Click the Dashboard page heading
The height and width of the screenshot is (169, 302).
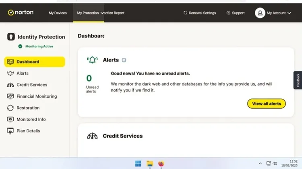click(91, 36)
